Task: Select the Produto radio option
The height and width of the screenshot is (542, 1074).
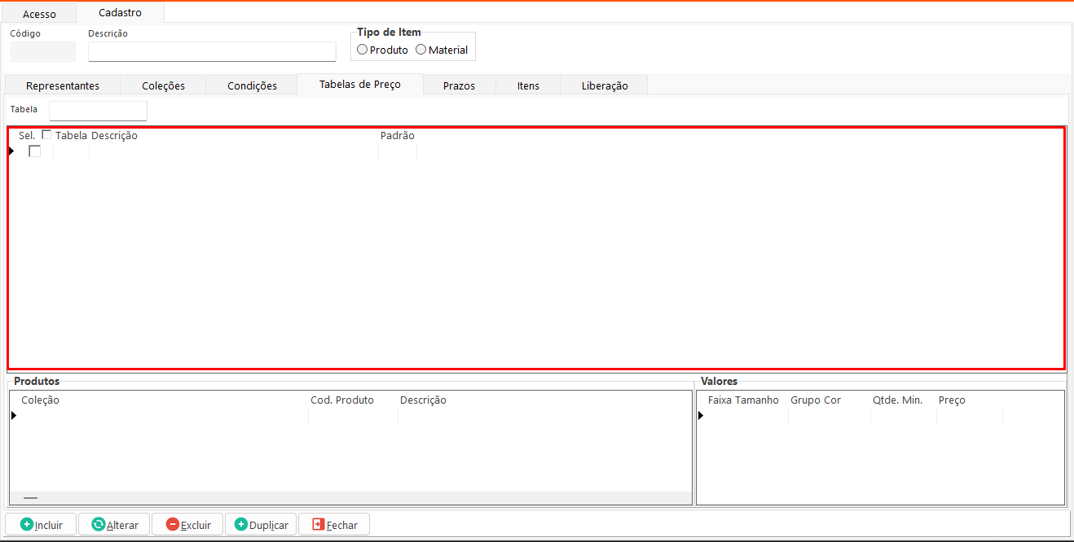Action: tap(363, 50)
